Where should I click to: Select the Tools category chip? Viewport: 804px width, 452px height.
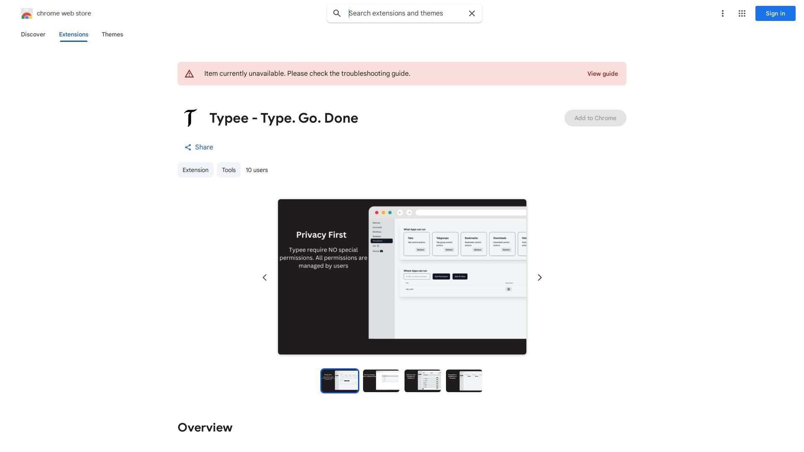pos(229,170)
